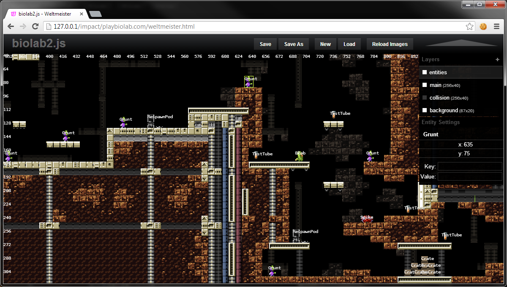Click the Grunt with the selection box
Image resolution: width=507 pixels, height=287 pixels.
point(248,83)
